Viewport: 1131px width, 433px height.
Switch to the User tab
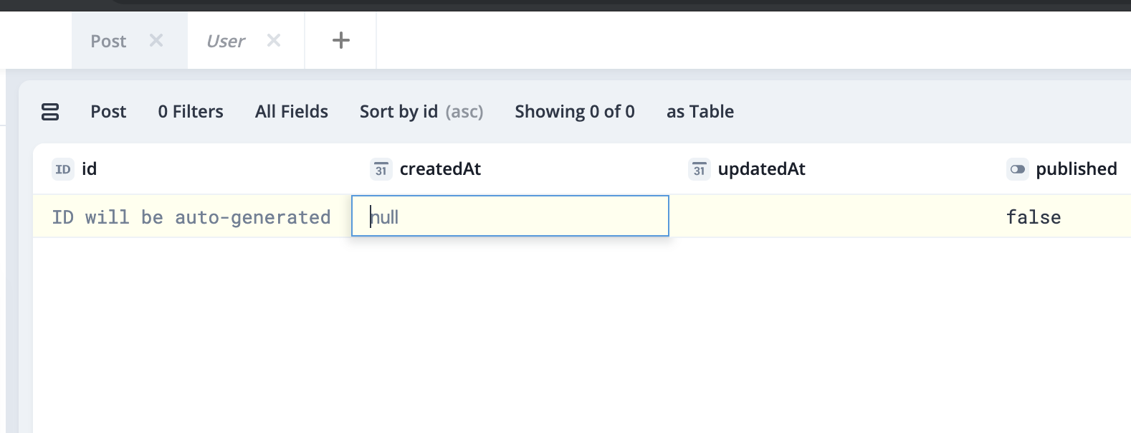[225, 41]
